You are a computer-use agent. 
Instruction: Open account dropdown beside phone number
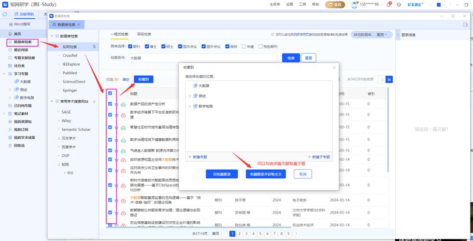point(383,5)
